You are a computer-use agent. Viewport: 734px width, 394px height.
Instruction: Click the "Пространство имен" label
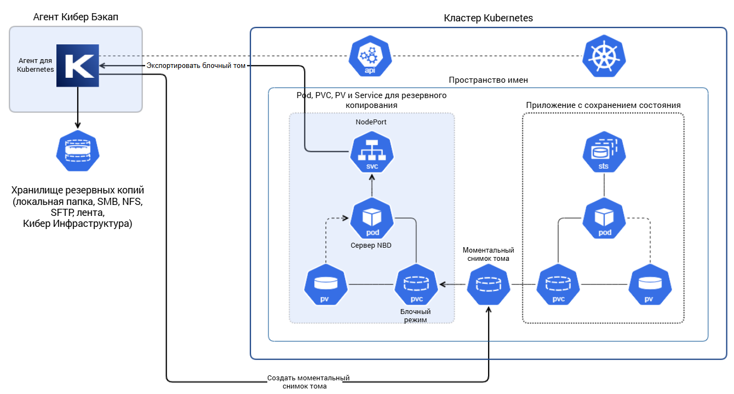click(x=489, y=80)
